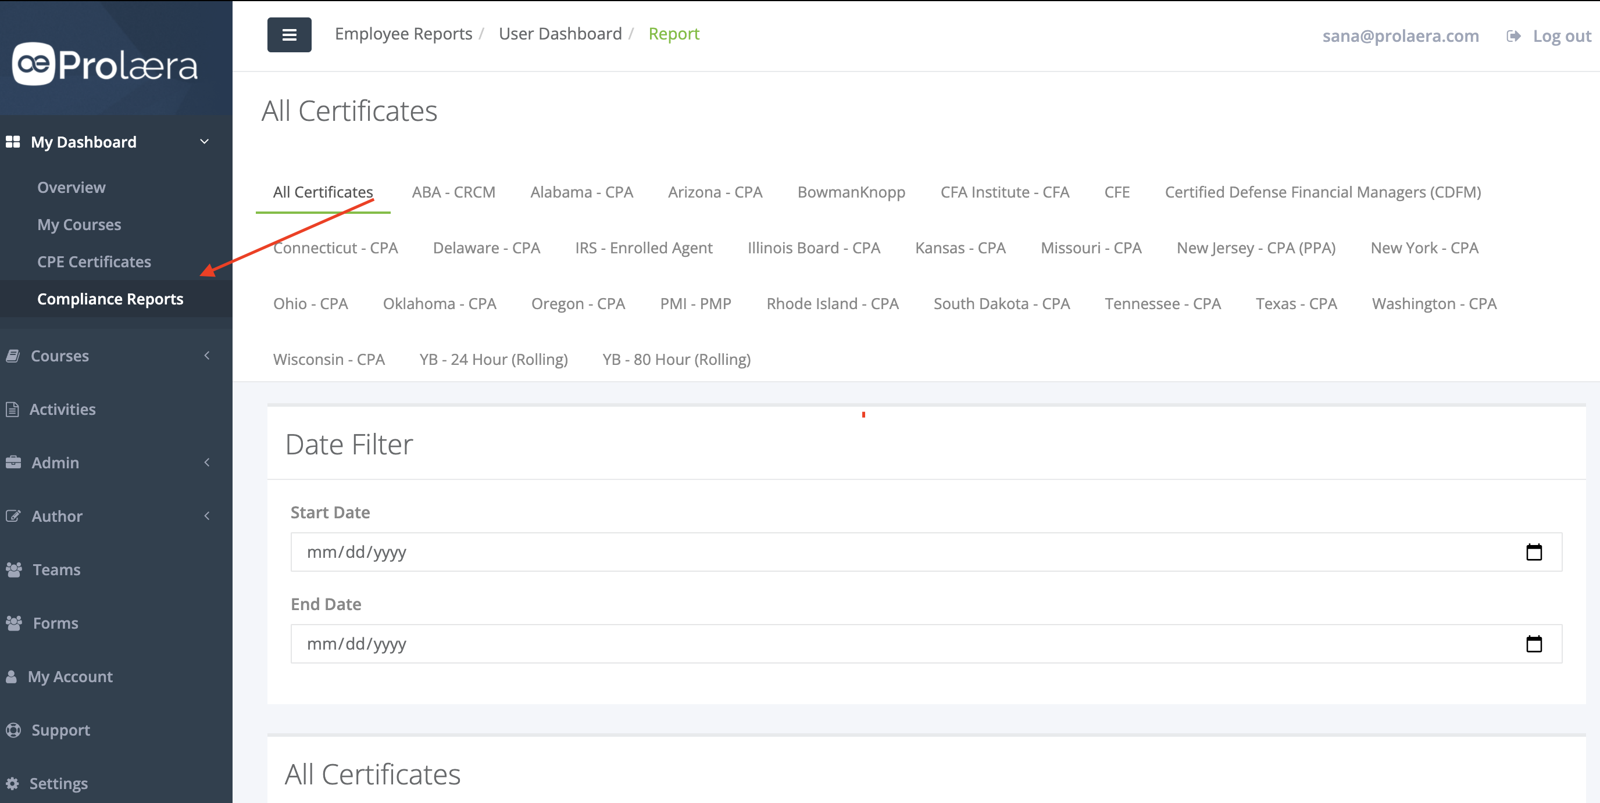This screenshot has width=1600, height=803.
Task: Click the Settings gear icon
Action: coord(12,783)
